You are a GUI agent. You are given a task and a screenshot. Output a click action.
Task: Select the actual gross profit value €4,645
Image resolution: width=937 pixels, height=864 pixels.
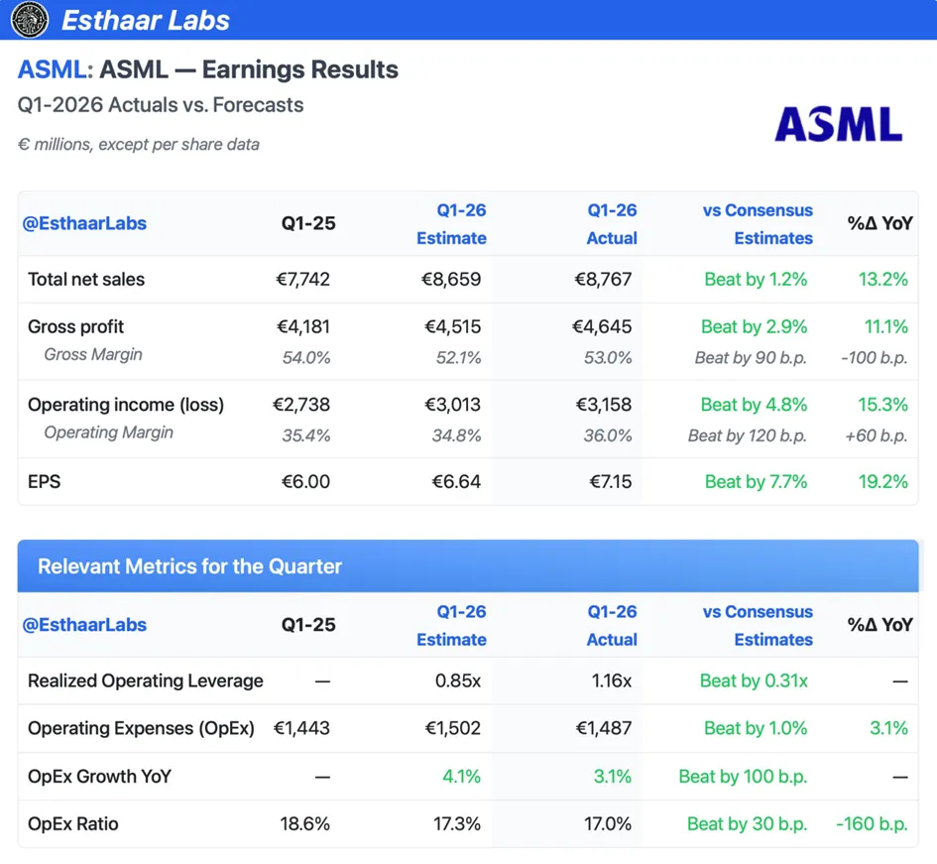click(602, 326)
